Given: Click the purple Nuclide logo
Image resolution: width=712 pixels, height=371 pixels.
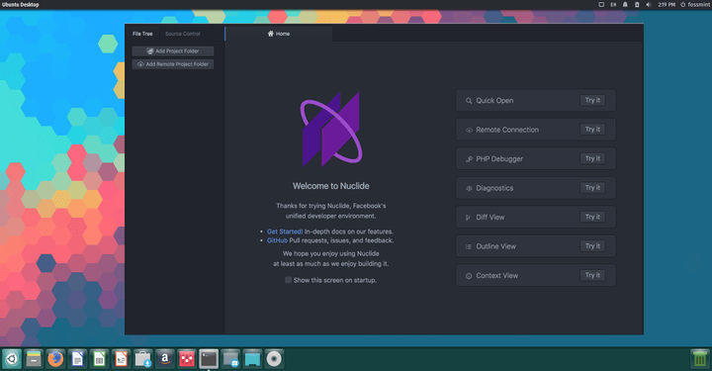Looking at the screenshot, I should pyautogui.click(x=331, y=129).
